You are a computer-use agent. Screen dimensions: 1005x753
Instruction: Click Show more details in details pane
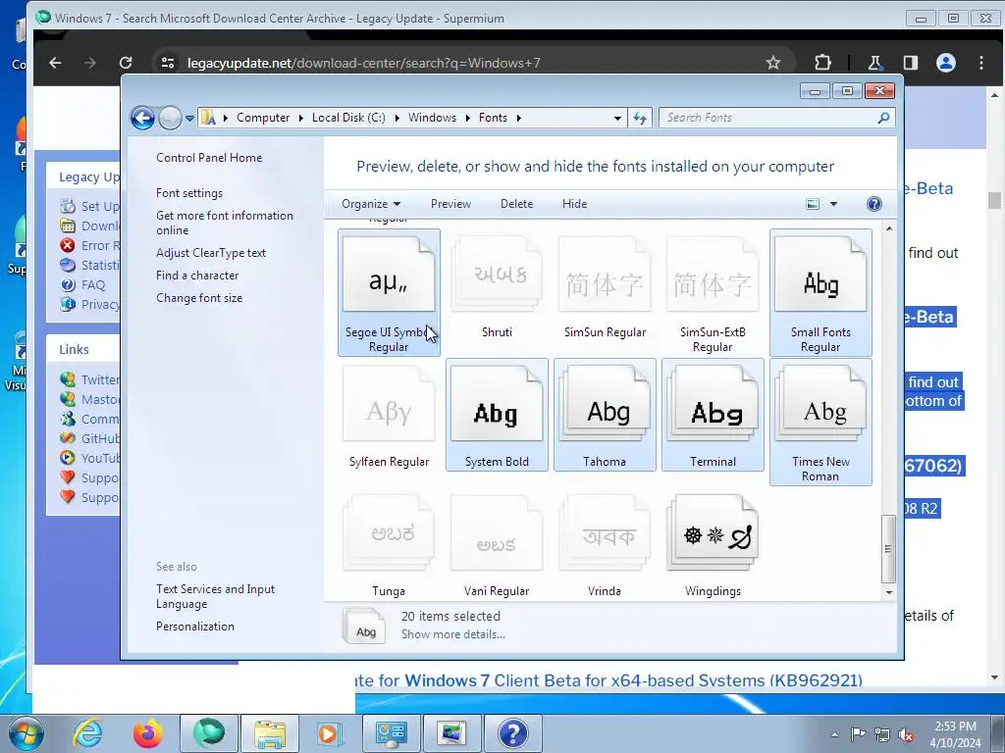(453, 634)
